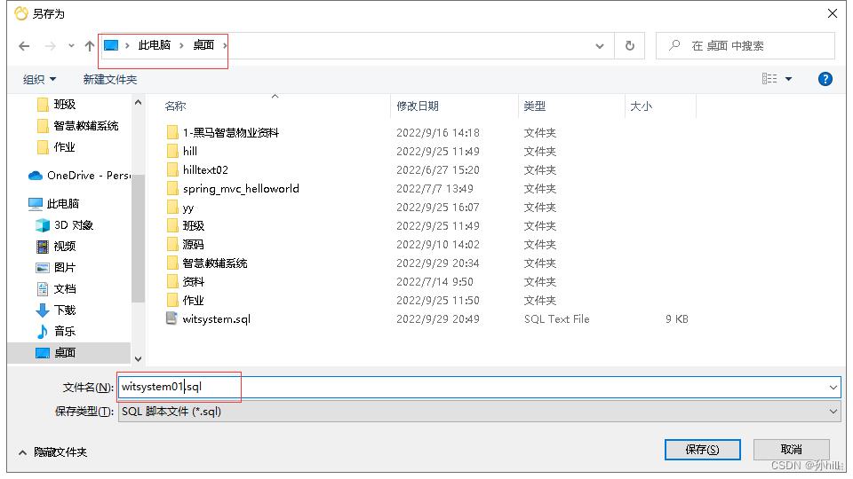Screen dimensions: 853x479
Task: Select 此电脑 in the navigation tree
Action: [x=54, y=204]
